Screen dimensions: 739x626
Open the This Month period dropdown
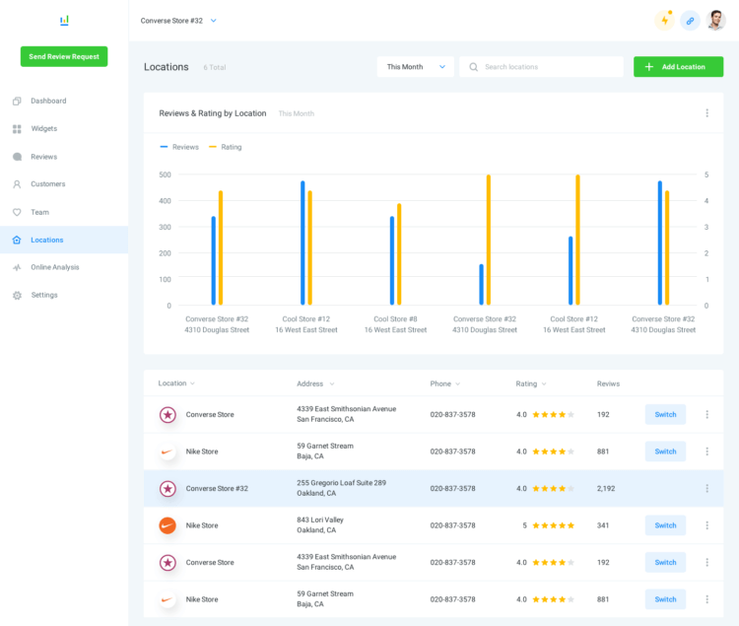(416, 67)
